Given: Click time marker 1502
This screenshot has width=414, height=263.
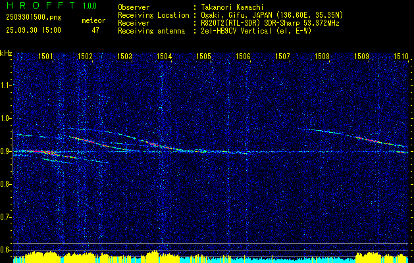Looking at the screenshot, I should (x=85, y=56).
